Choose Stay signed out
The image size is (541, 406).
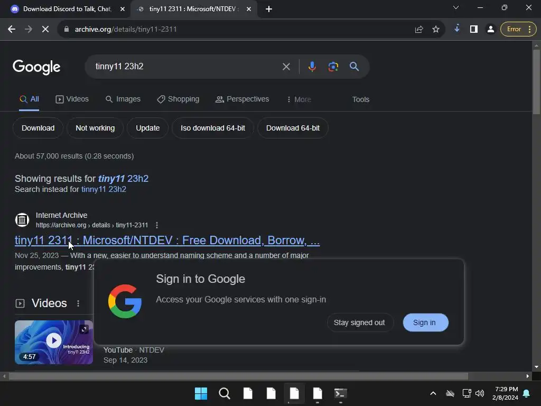point(359,322)
